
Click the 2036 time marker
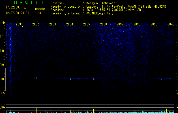(x=104, y=24)
